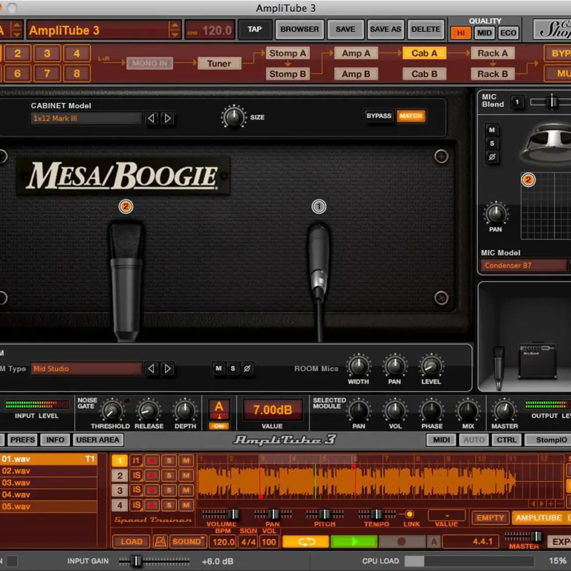Open the preset BROWSER
This screenshot has width=571, height=571.
[299, 29]
